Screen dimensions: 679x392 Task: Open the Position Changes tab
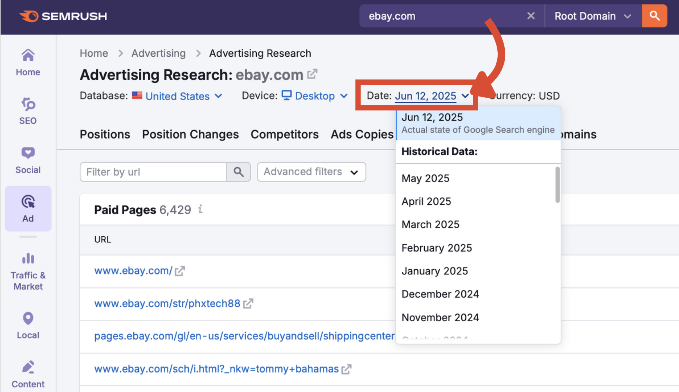(190, 134)
